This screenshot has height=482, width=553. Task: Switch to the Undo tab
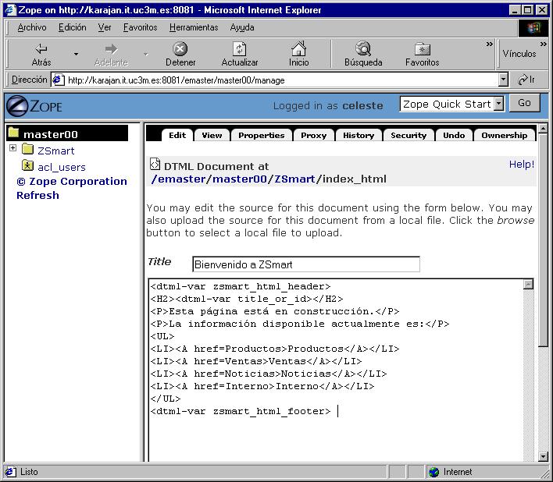point(454,135)
